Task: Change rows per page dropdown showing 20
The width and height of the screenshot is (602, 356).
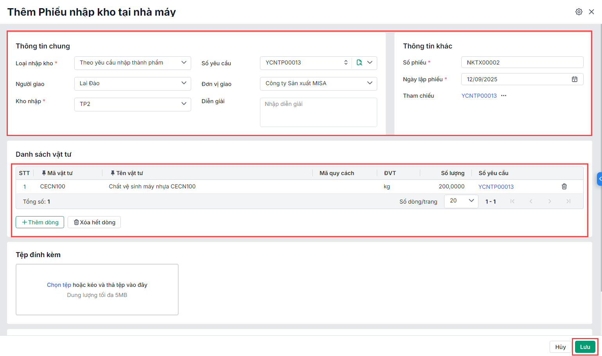Action: 461,201
